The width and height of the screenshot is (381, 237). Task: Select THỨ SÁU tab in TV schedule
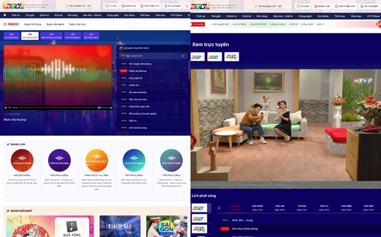[369, 208]
